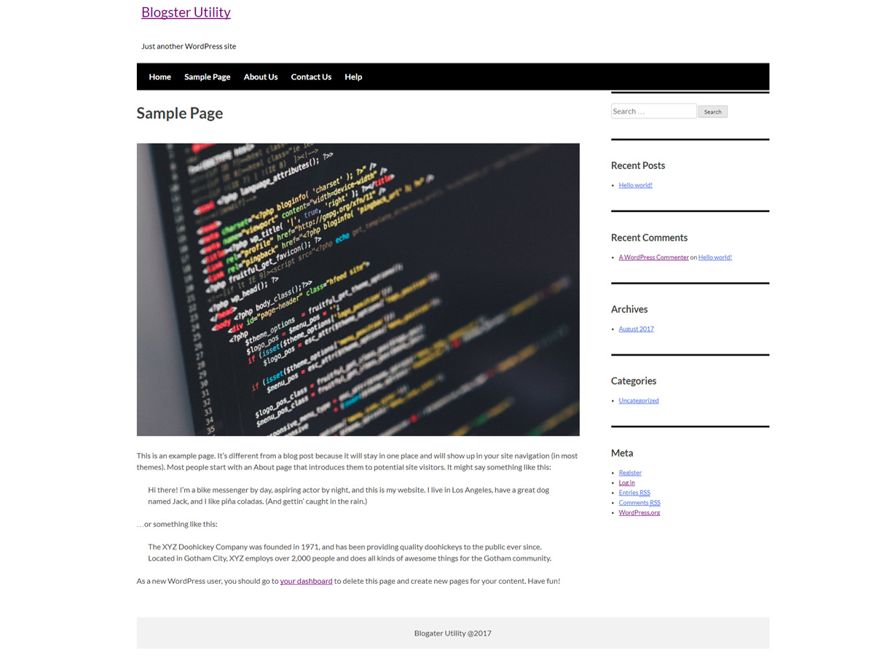Open the Help menu item

pyautogui.click(x=353, y=77)
